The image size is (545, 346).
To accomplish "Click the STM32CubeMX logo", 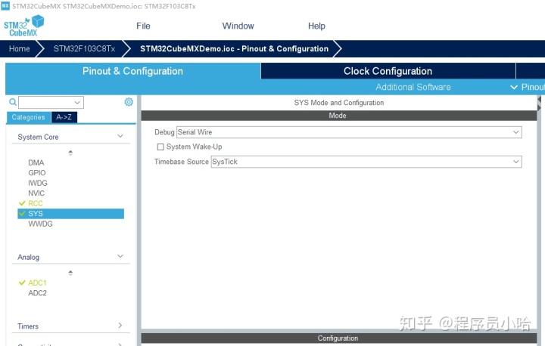I will click(23, 26).
